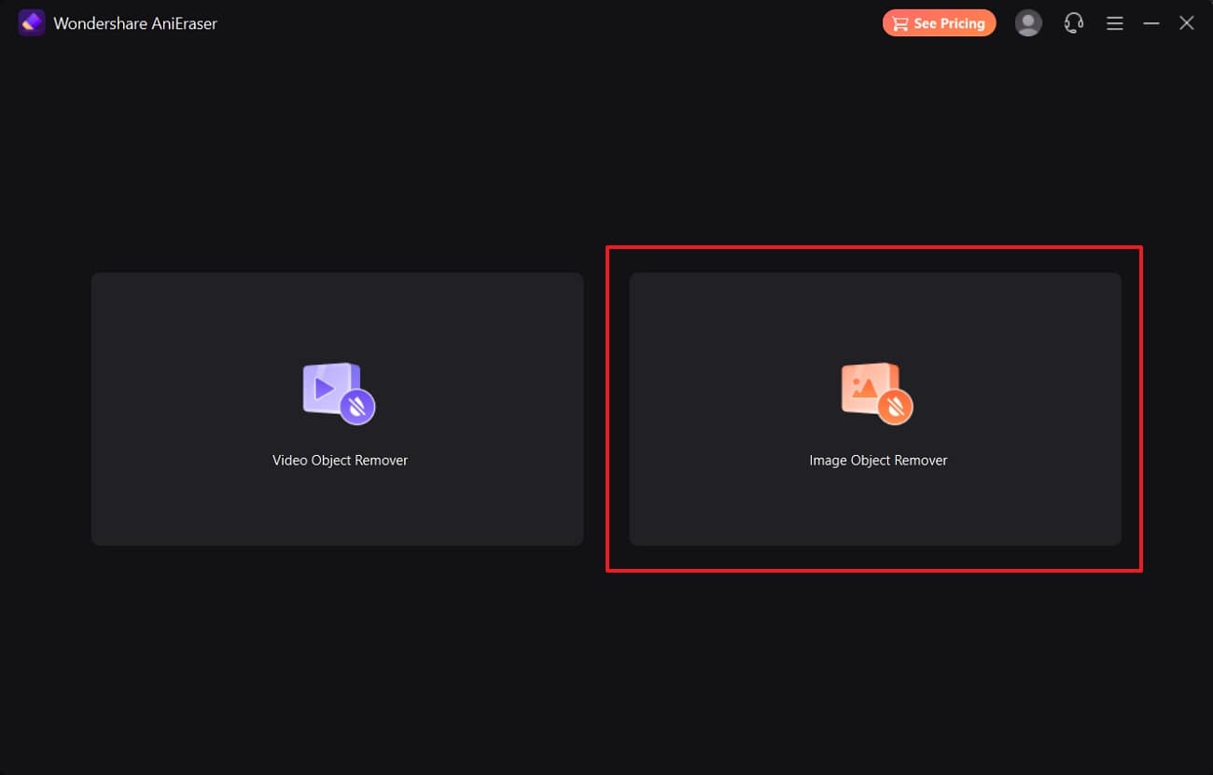Viewport: 1213px width, 775px height.
Task: Click the purple eraser badge on video icon
Action: click(x=356, y=408)
